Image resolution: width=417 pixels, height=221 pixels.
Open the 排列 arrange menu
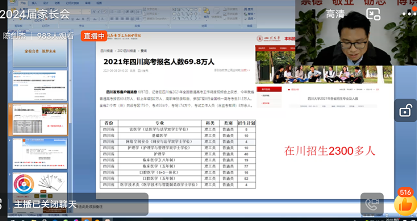click(x=206, y=14)
